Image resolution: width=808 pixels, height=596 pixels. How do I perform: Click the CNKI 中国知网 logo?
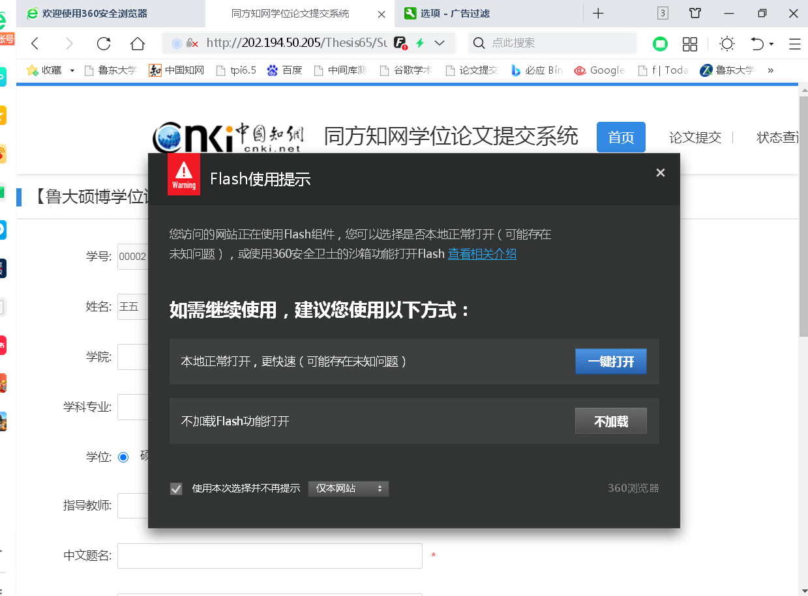[x=228, y=137]
